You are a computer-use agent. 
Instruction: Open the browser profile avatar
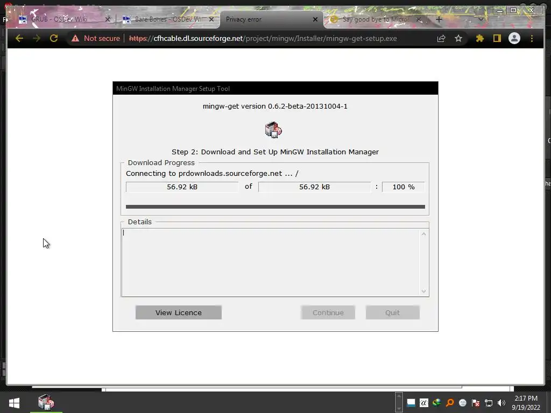(x=514, y=38)
